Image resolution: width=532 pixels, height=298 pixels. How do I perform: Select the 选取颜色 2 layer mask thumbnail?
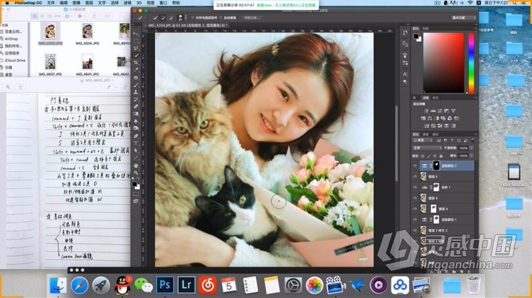tap(436, 165)
